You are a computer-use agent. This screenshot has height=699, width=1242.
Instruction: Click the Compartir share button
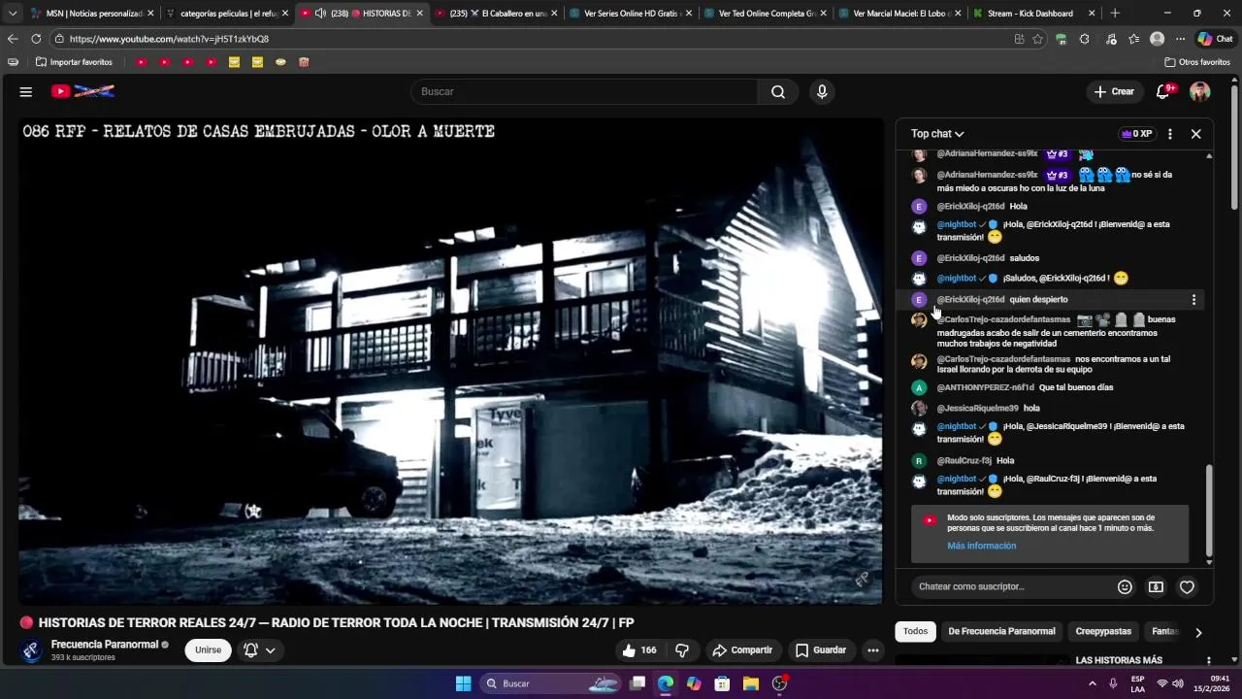742,650
